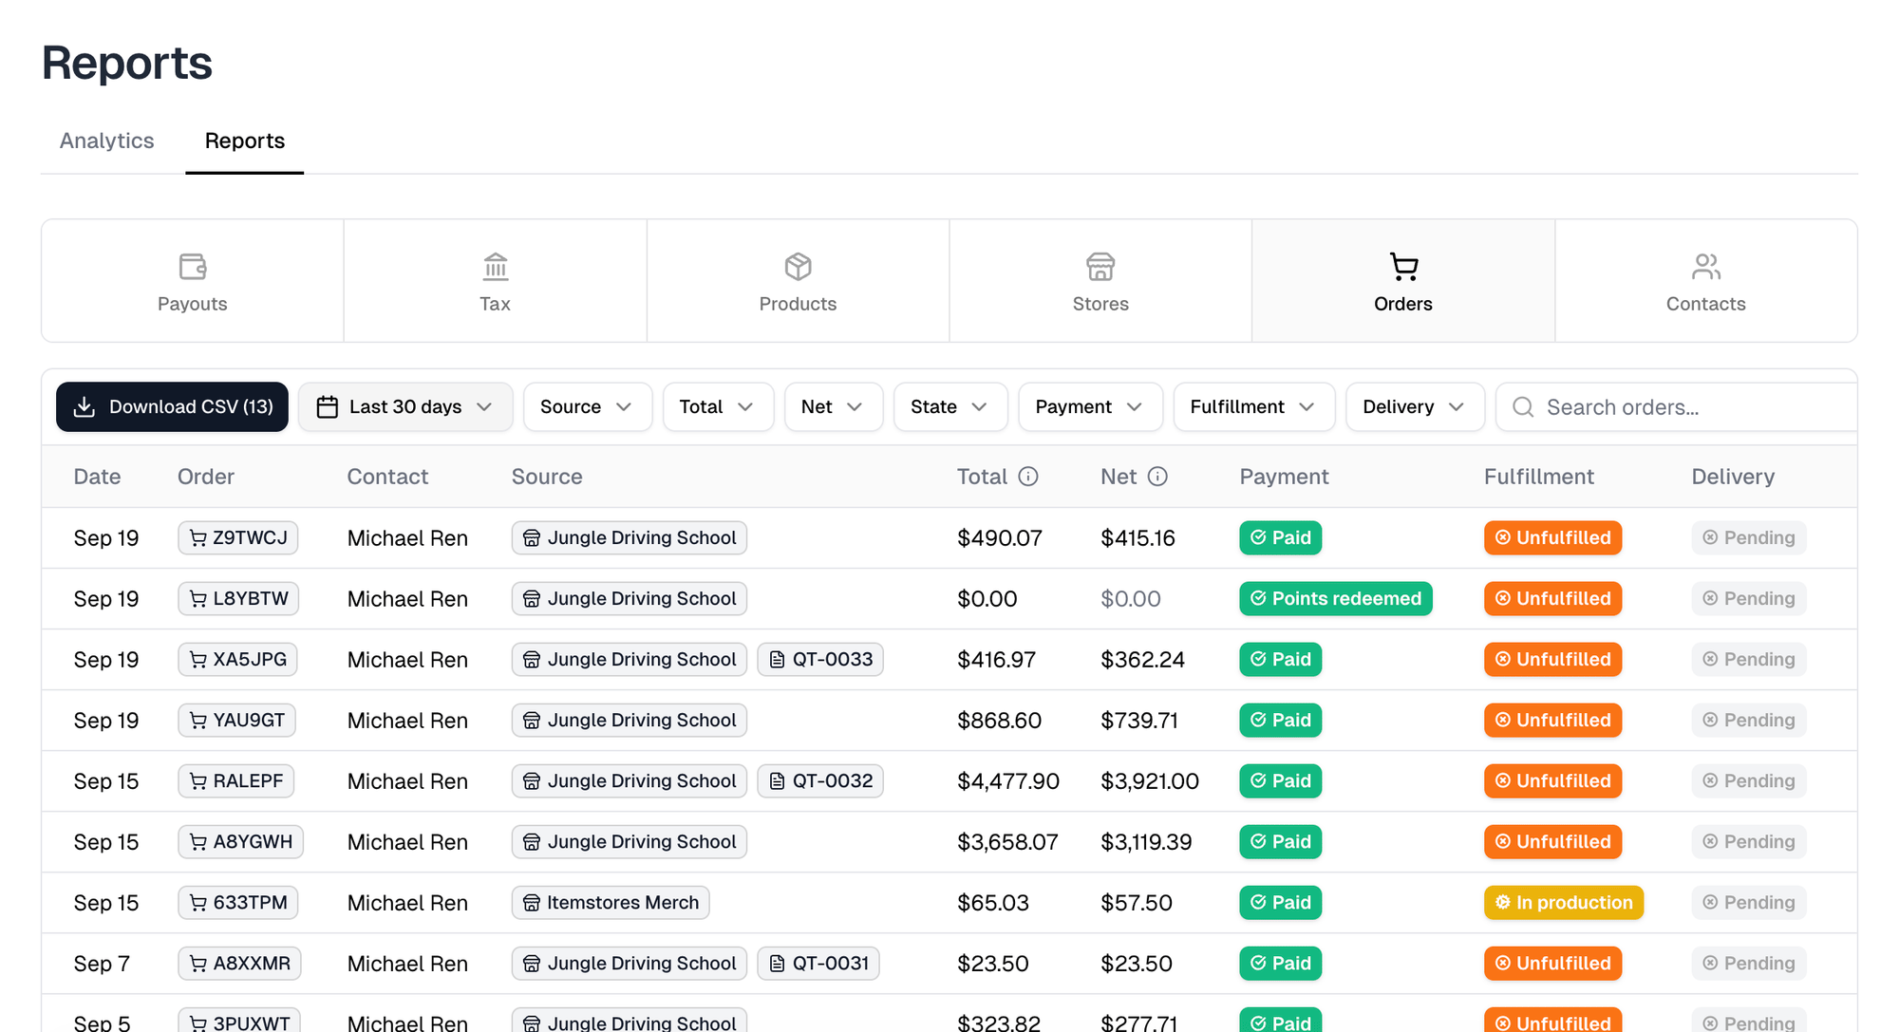Download CSV of 13 orders
Screen dimensions: 1899x1032
pyautogui.click(x=172, y=407)
